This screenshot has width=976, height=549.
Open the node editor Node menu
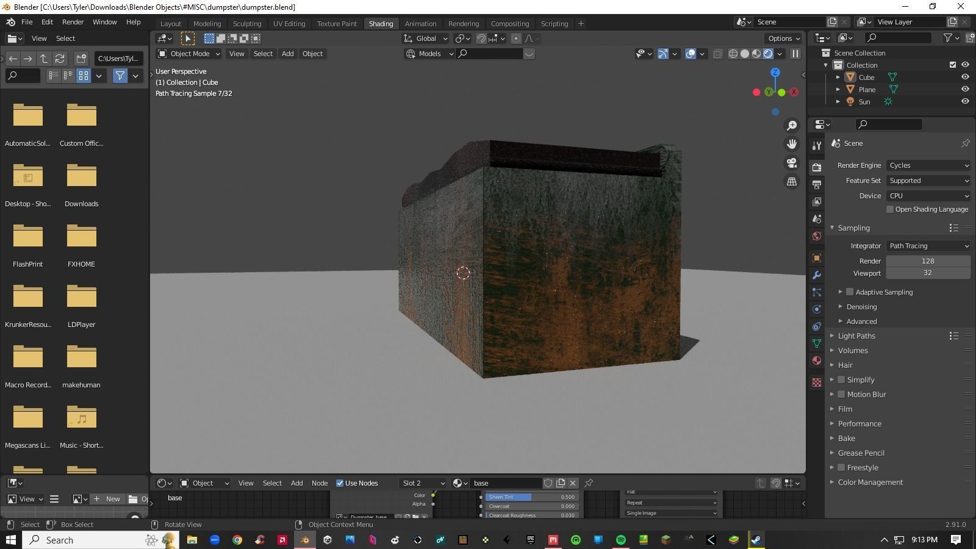(320, 483)
